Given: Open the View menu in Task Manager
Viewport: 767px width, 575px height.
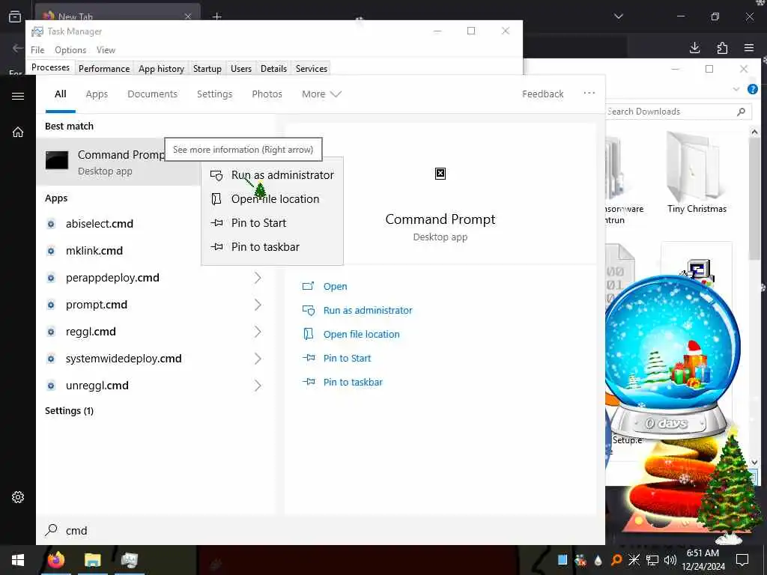Looking at the screenshot, I should point(106,50).
